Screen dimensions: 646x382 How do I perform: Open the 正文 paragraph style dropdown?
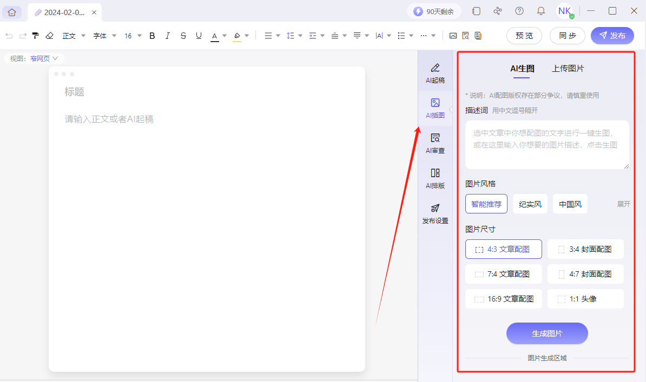pyautogui.click(x=74, y=36)
